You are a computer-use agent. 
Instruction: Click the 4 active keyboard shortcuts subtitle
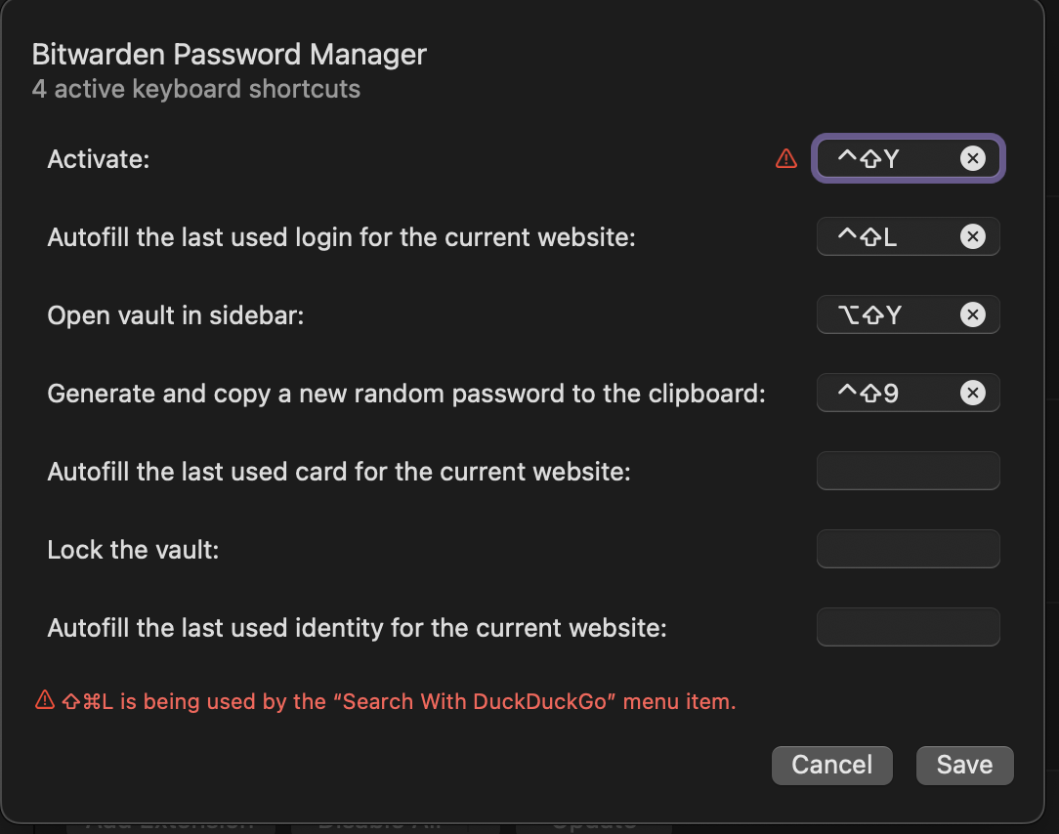coord(196,89)
